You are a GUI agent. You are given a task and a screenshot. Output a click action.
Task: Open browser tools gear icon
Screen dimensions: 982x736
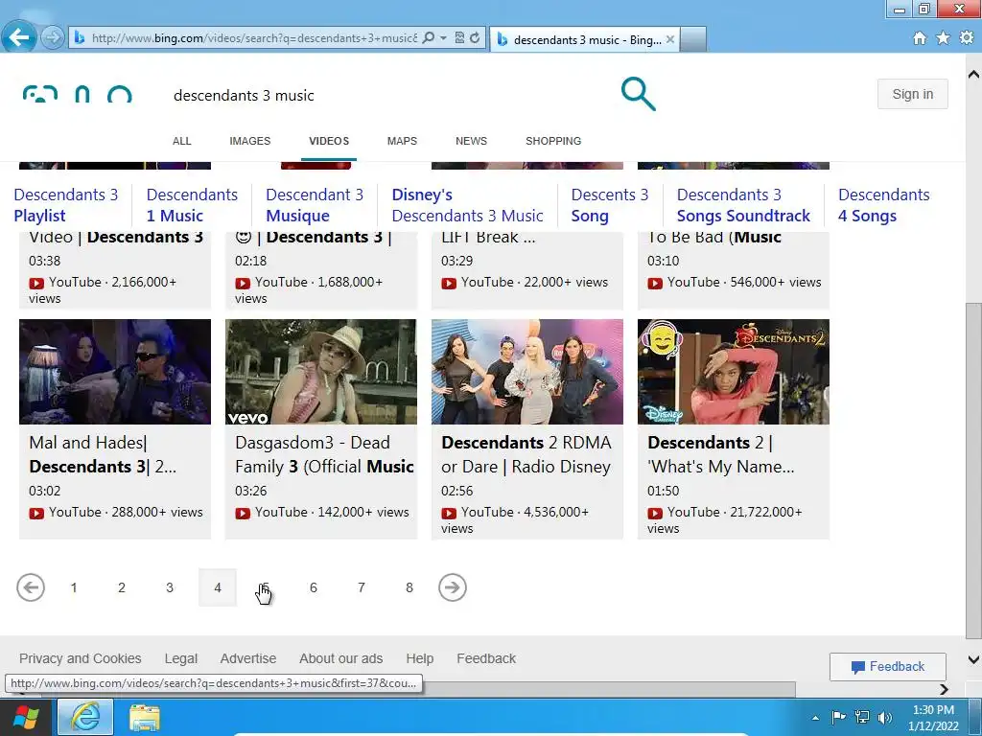967,38
